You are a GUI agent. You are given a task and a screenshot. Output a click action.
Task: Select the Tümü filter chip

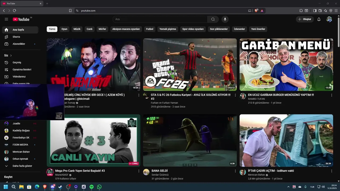[52, 29]
